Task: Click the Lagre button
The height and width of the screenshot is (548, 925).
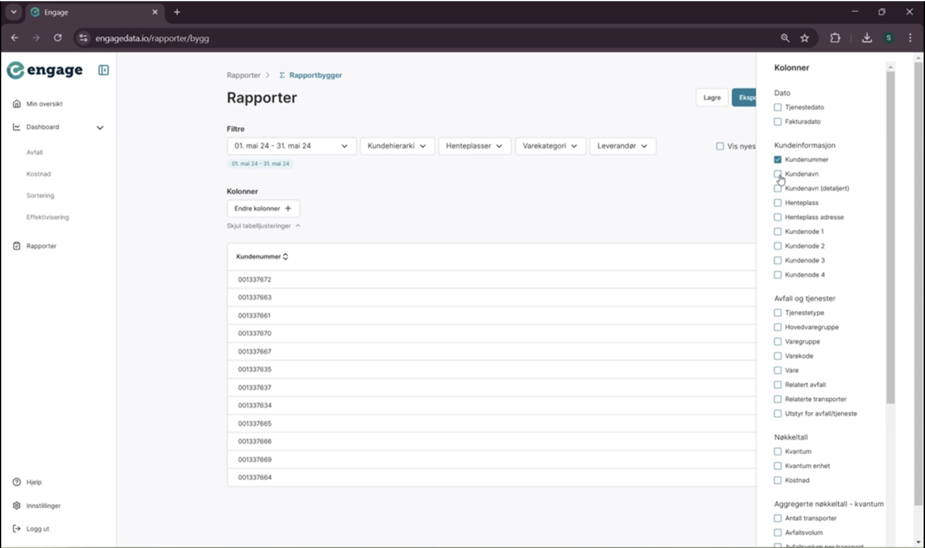Action: (712, 98)
